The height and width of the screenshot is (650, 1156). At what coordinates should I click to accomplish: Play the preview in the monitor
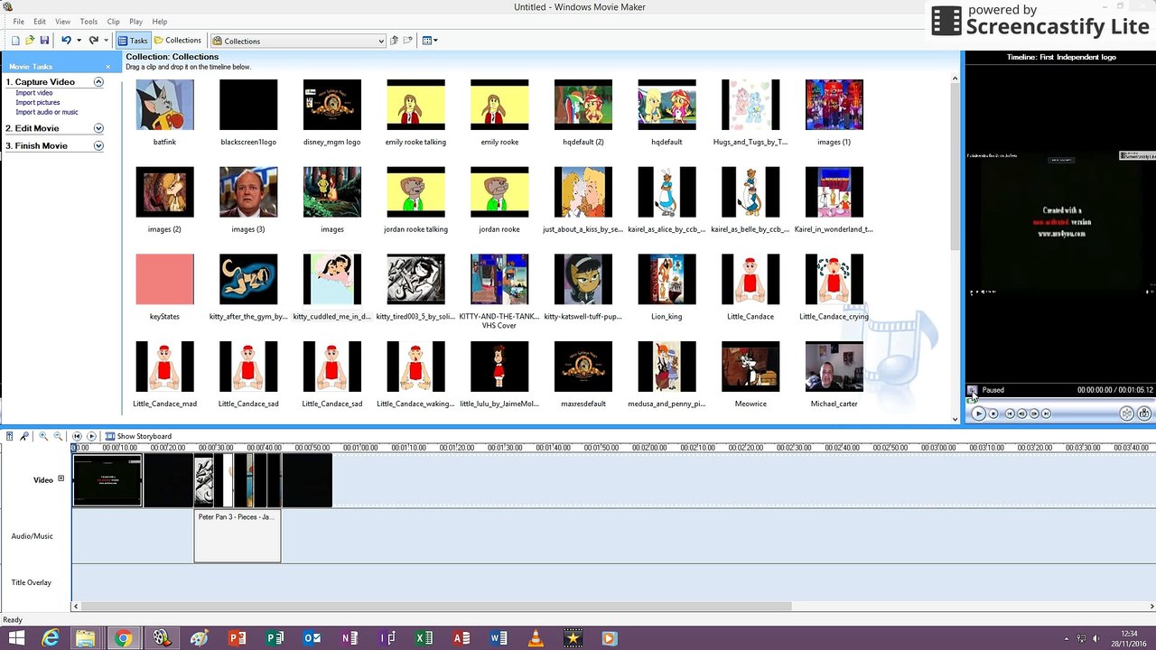pyautogui.click(x=978, y=413)
